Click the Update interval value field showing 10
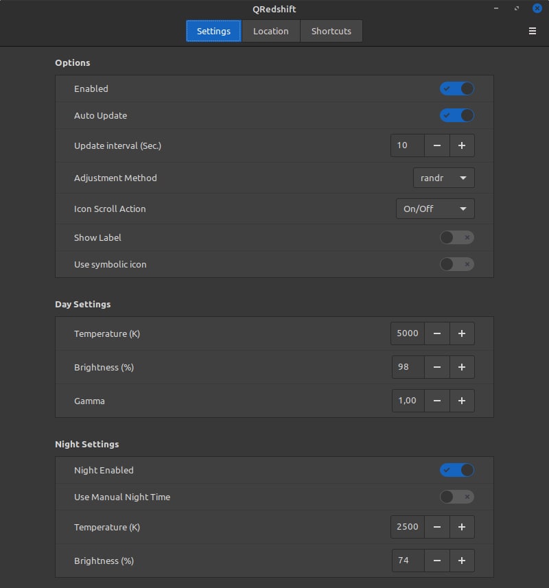This screenshot has height=588, width=549. 408,145
